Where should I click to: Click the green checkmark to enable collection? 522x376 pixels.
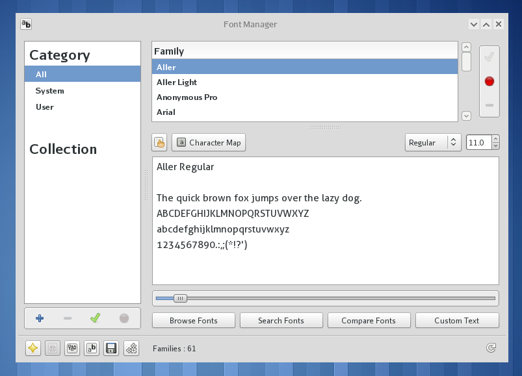tap(95, 318)
